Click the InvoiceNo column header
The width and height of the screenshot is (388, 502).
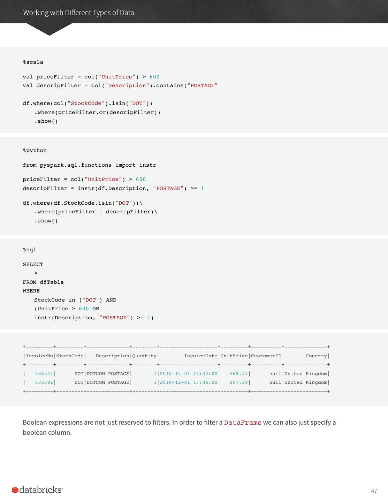[x=39, y=356]
